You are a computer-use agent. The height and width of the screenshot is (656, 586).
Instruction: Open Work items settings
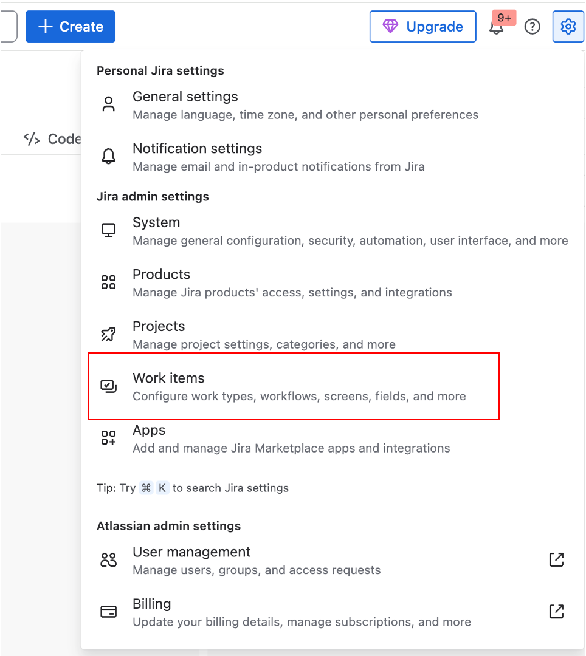click(294, 386)
